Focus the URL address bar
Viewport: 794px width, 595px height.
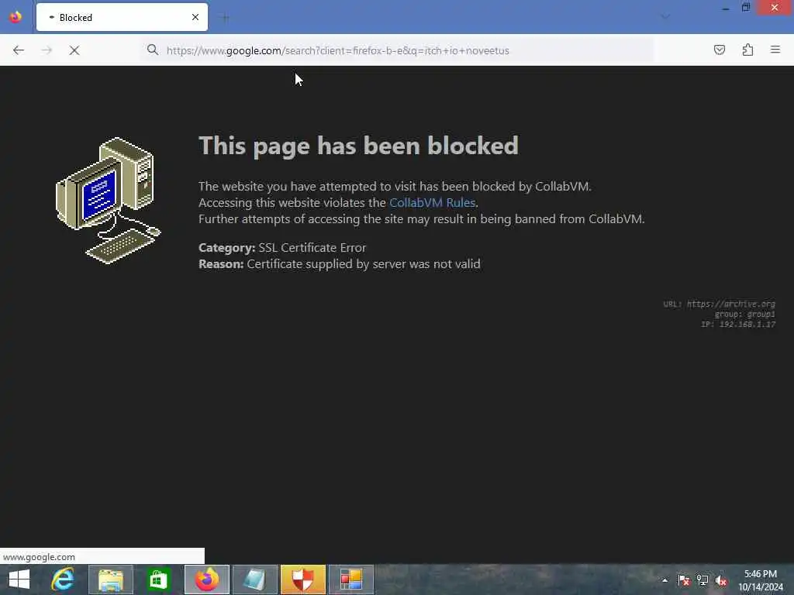[x=398, y=50]
